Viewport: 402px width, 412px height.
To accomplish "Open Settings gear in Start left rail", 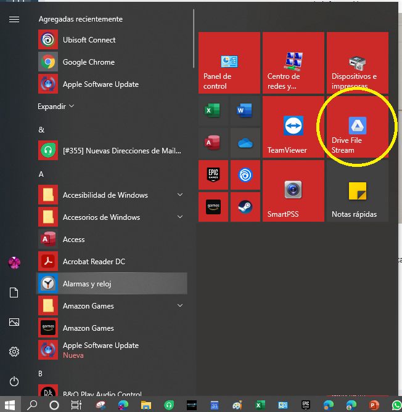I will tap(14, 352).
